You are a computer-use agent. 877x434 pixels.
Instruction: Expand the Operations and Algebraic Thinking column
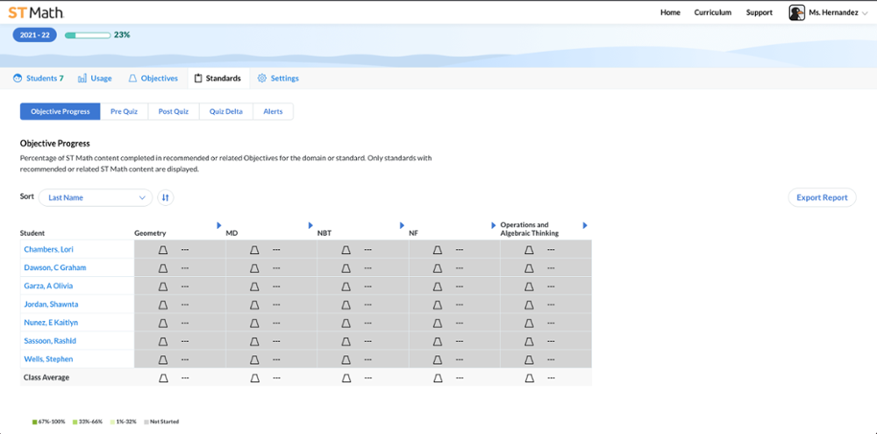[x=585, y=226]
